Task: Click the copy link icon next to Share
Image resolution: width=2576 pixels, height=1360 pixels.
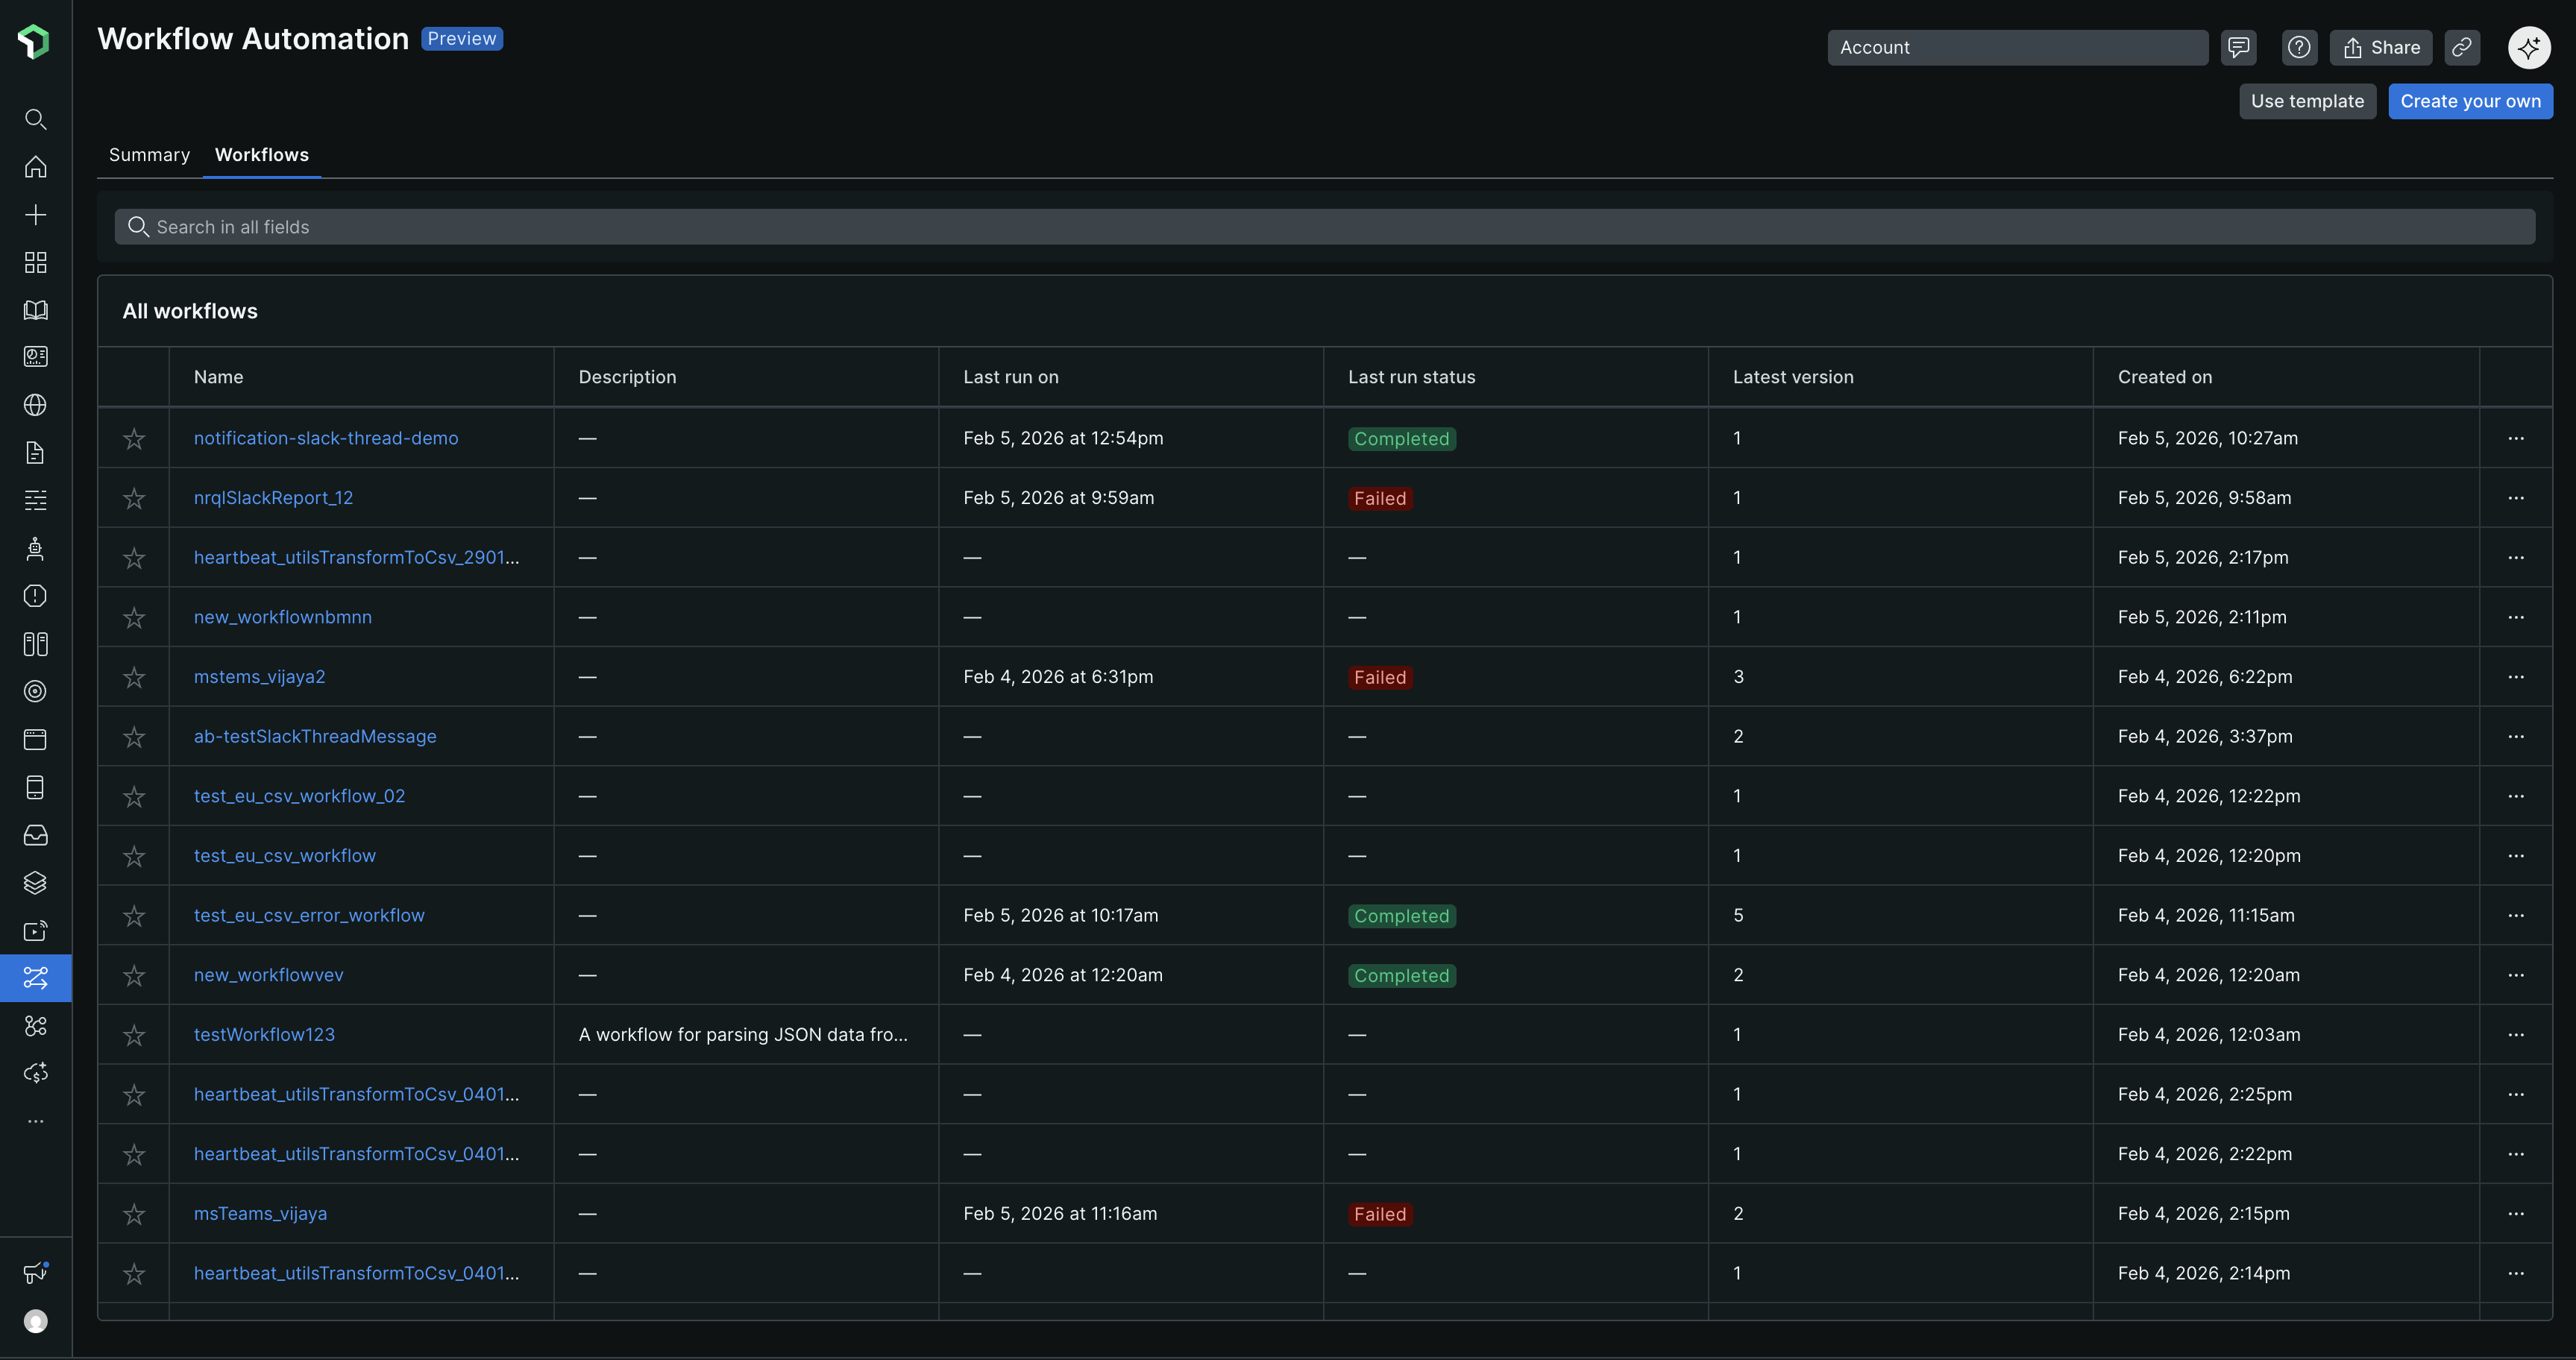Action: pyautogui.click(x=2462, y=47)
